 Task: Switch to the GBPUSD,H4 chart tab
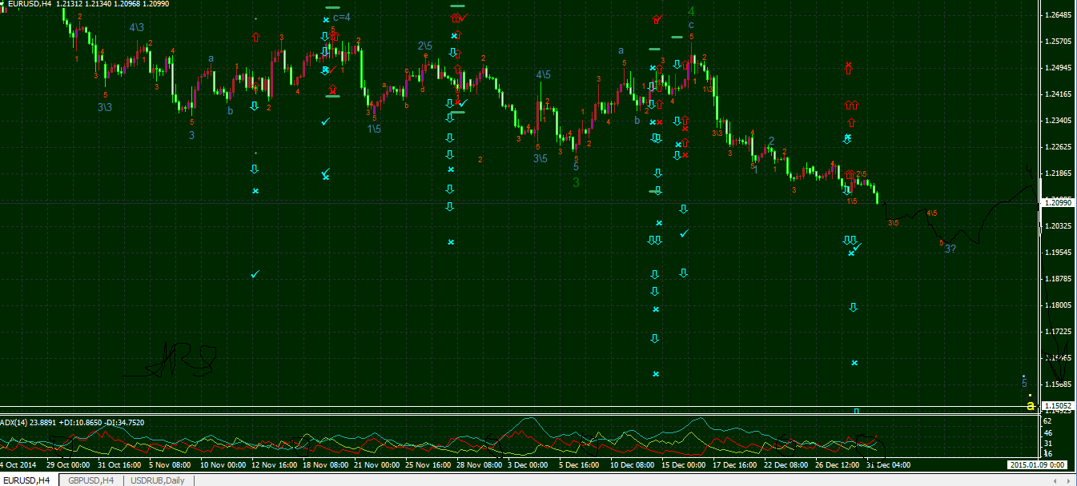pos(90,480)
